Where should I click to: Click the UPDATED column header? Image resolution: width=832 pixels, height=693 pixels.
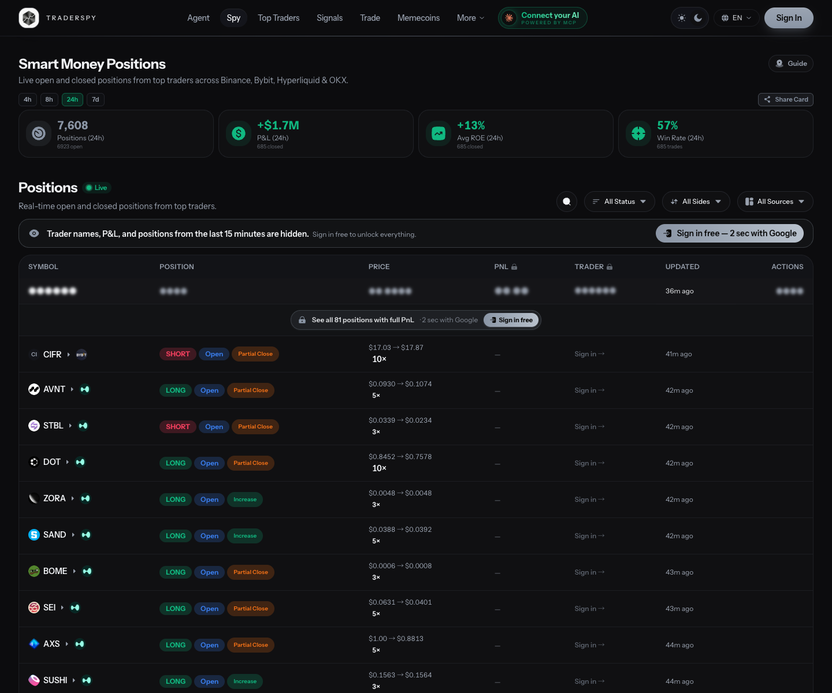pyautogui.click(x=682, y=267)
